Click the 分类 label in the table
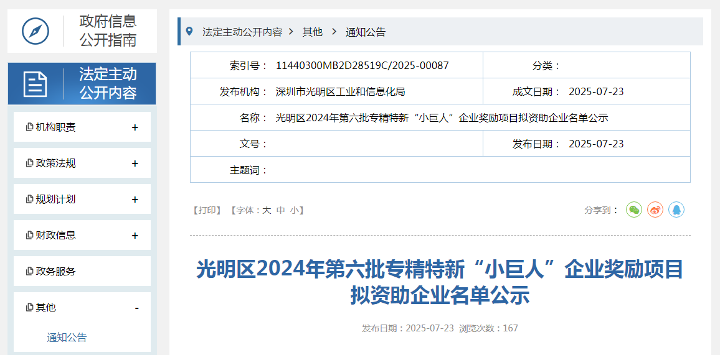720x355 pixels. (x=546, y=65)
